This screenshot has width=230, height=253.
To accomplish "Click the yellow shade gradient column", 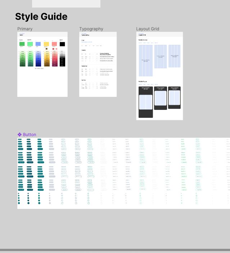I will point(47,59).
